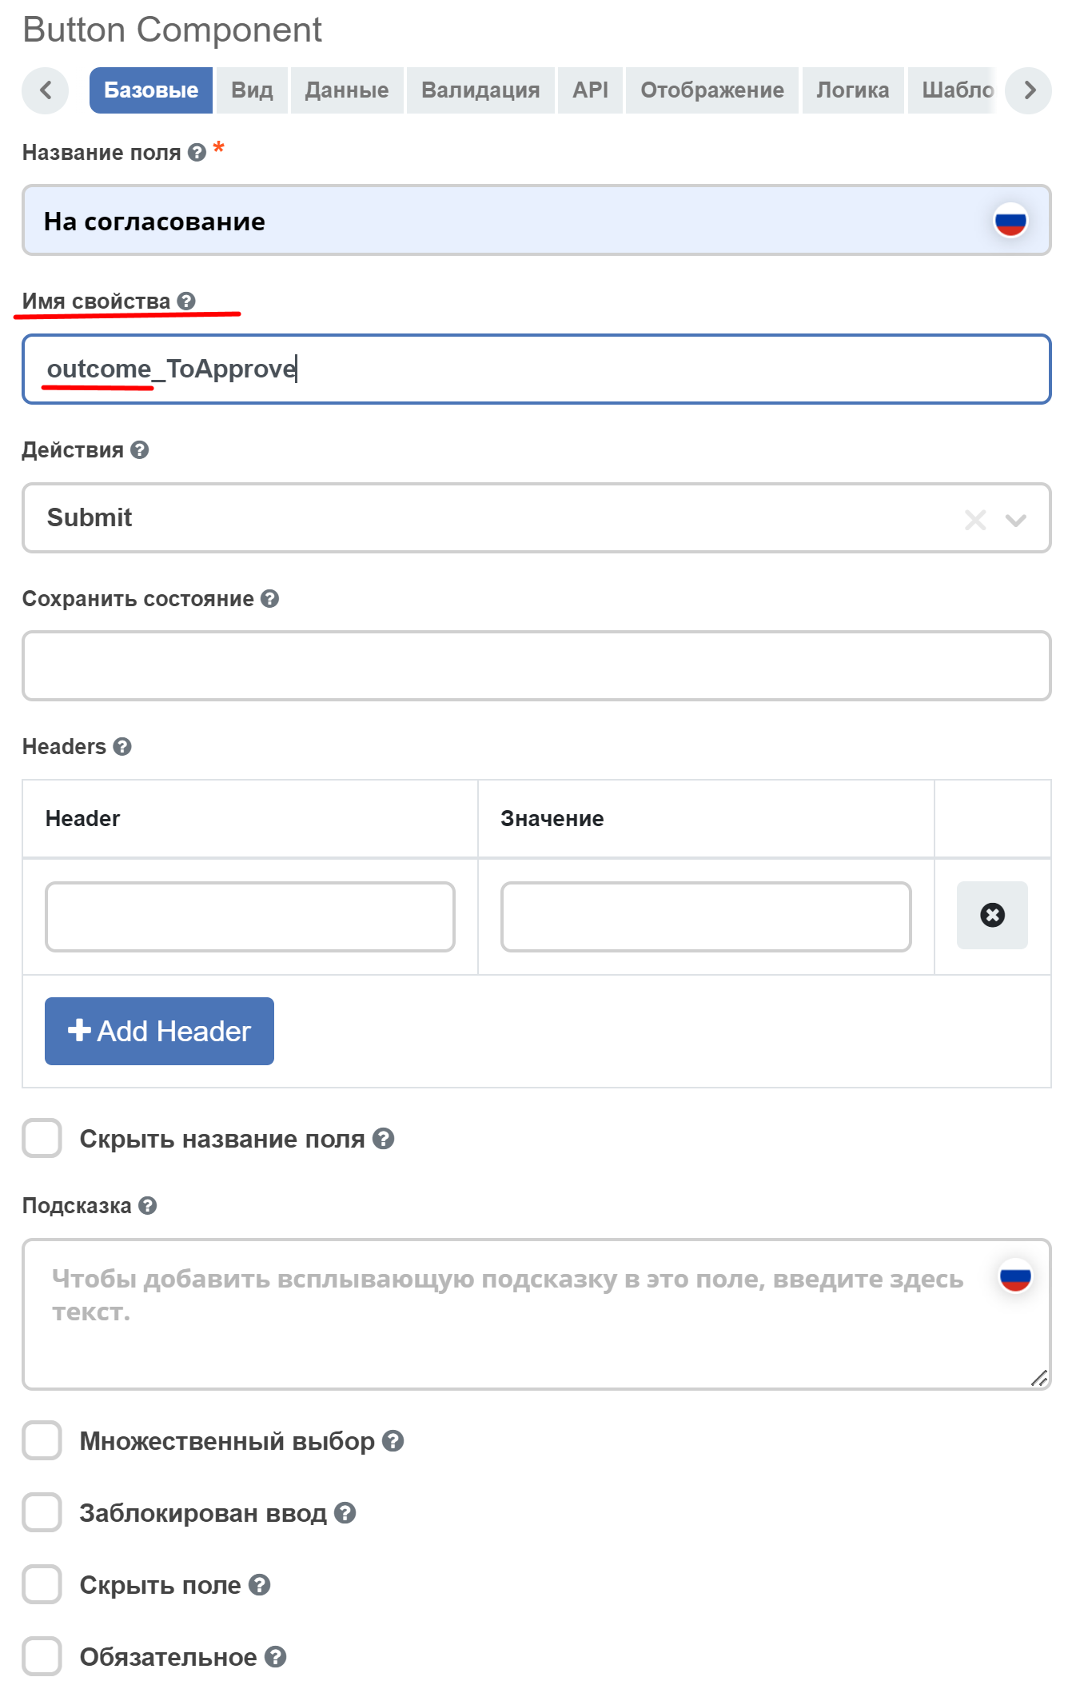Click help icon beside Сохранить состояние
This screenshot has width=1076, height=1697.
270,599
